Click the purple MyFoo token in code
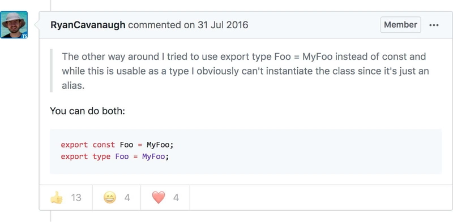The image size is (453, 222). [153, 156]
